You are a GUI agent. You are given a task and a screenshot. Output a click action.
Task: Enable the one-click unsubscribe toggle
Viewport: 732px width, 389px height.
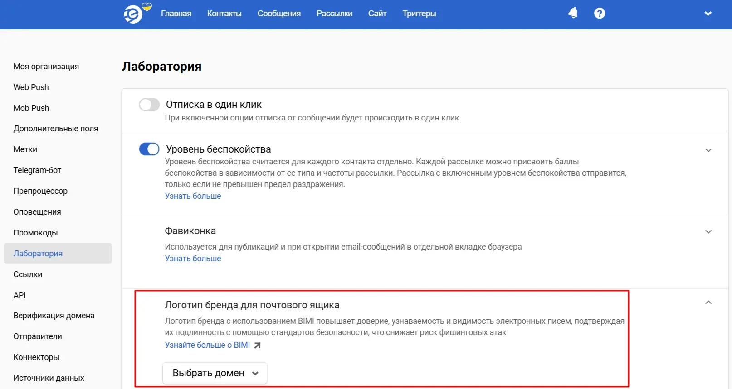coord(149,105)
